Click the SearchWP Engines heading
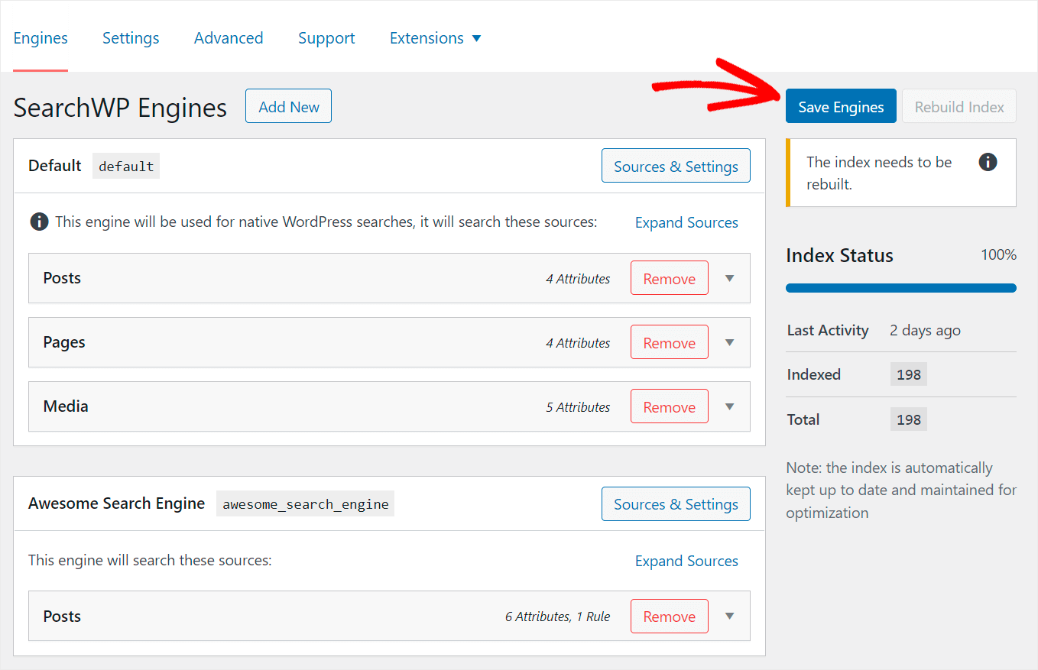This screenshot has width=1038, height=670. tap(120, 108)
